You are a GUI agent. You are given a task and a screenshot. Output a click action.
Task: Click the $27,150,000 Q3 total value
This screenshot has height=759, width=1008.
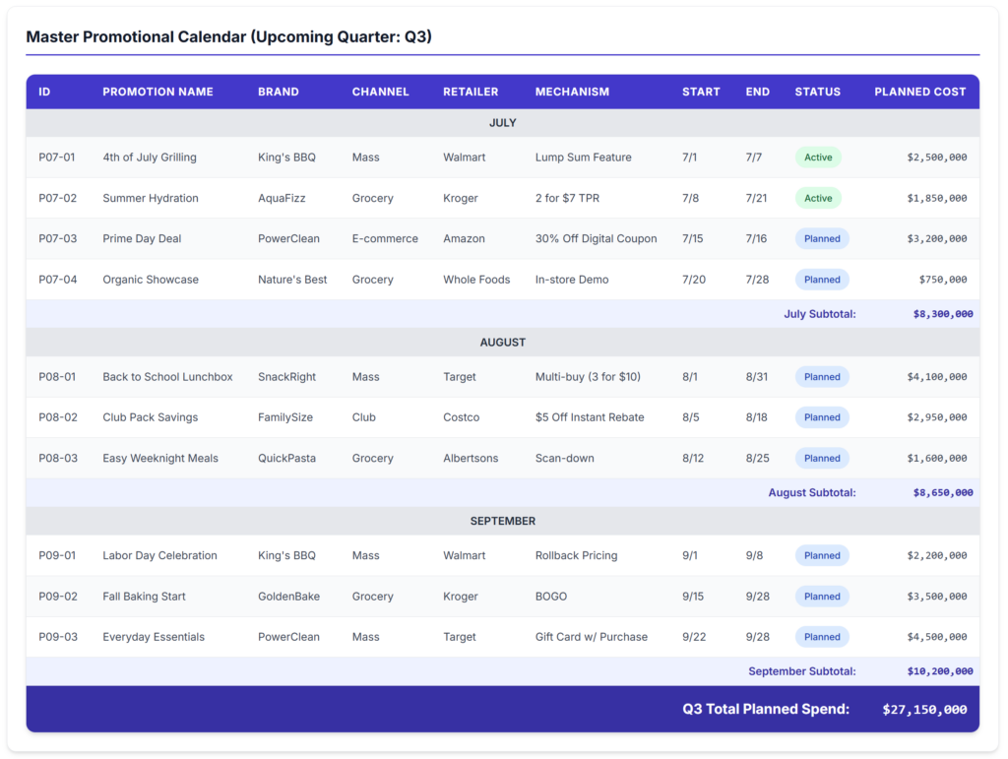924,710
